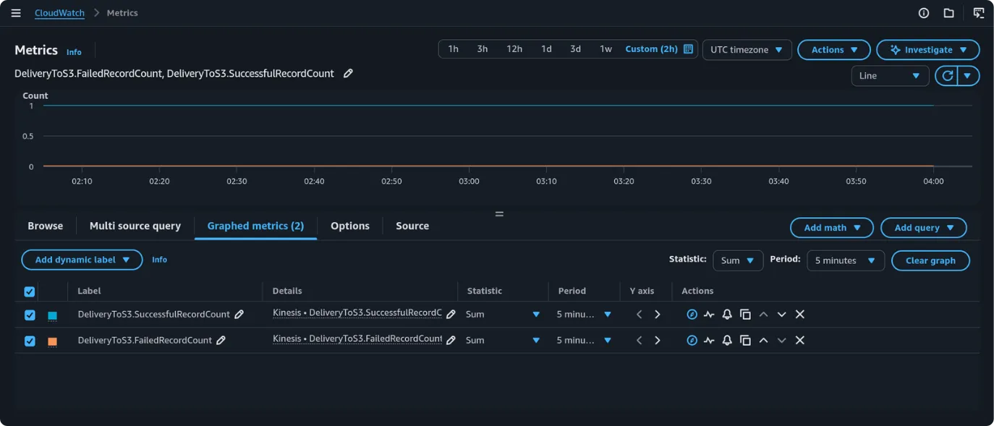994x426 pixels.
Task: Open SuccessfulRecordCount row Statistic dropdown
Action: coord(503,314)
